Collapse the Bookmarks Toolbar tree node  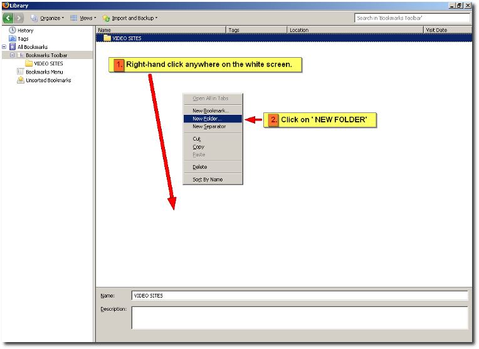[12, 55]
